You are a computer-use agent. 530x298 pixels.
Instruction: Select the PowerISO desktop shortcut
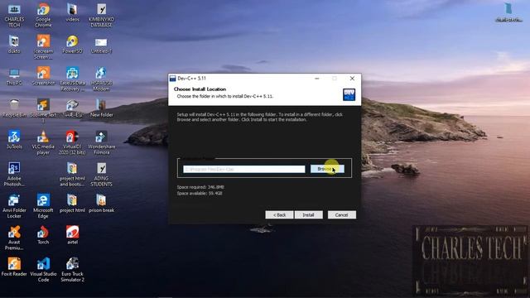72,45
